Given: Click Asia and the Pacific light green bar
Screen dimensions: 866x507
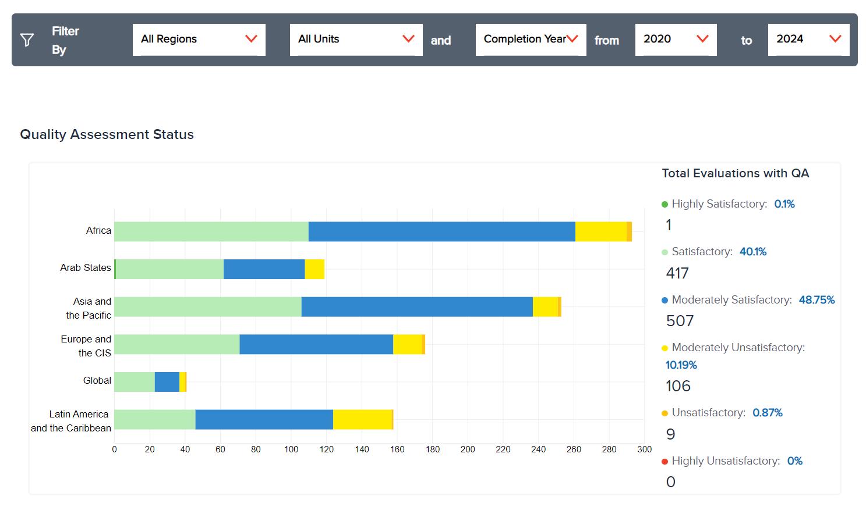Looking at the screenshot, I should coord(208,307).
